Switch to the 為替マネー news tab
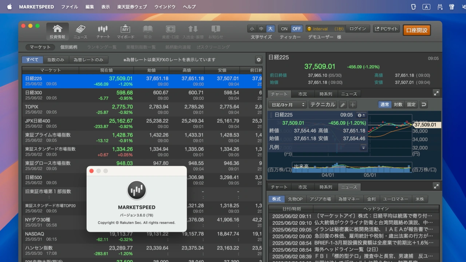The image size is (466, 262). [x=349, y=199]
